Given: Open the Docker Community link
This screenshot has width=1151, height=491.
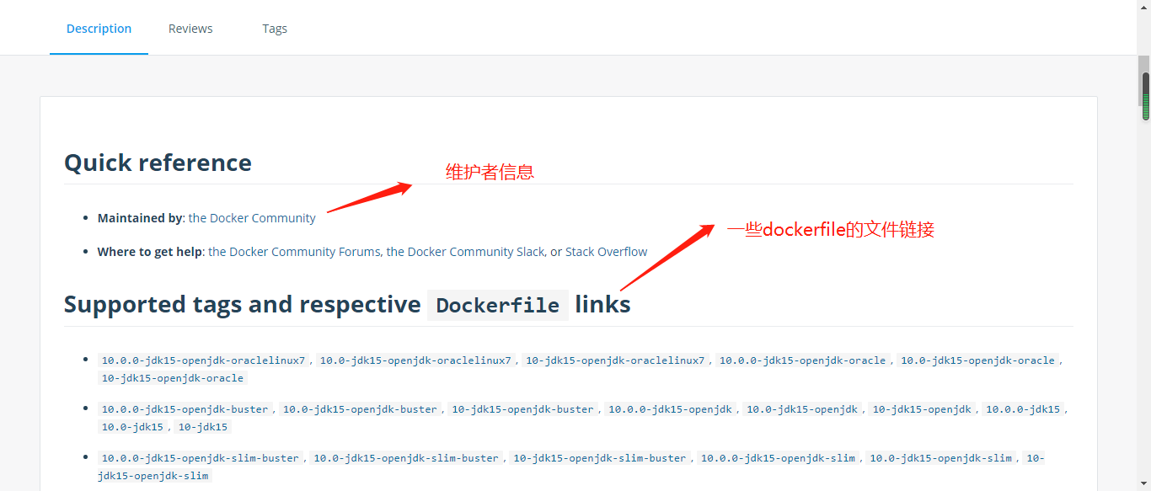Looking at the screenshot, I should [x=252, y=217].
